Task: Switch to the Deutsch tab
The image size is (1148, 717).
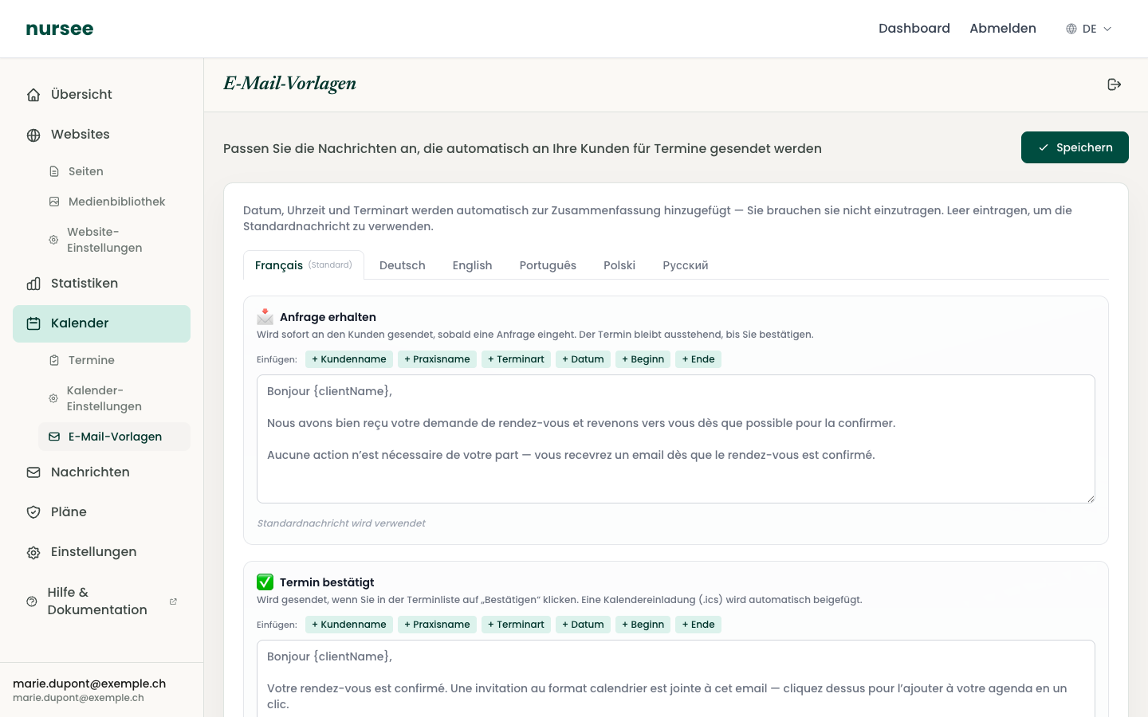Action: click(403, 265)
